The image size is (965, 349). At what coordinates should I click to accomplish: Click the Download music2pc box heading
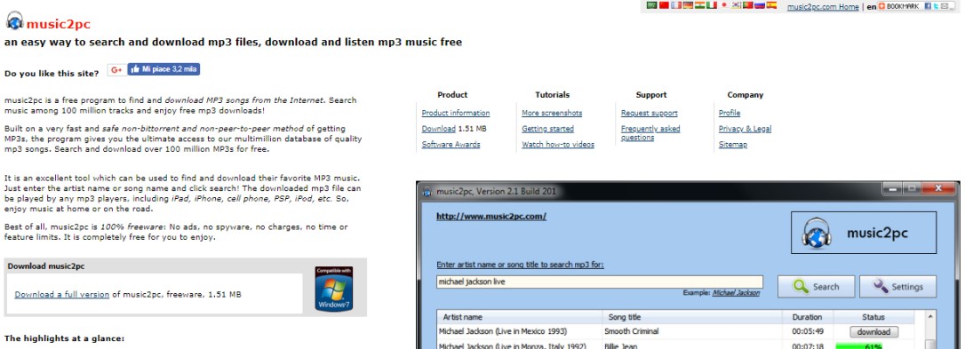pyautogui.click(x=46, y=266)
